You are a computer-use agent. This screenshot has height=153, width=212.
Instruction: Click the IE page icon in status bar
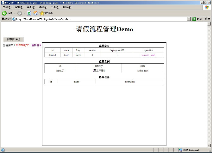3,150
